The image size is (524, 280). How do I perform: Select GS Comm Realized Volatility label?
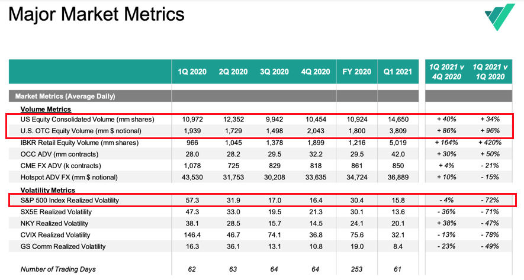coord(63,247)
